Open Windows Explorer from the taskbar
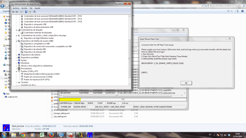 pos(14,135)
